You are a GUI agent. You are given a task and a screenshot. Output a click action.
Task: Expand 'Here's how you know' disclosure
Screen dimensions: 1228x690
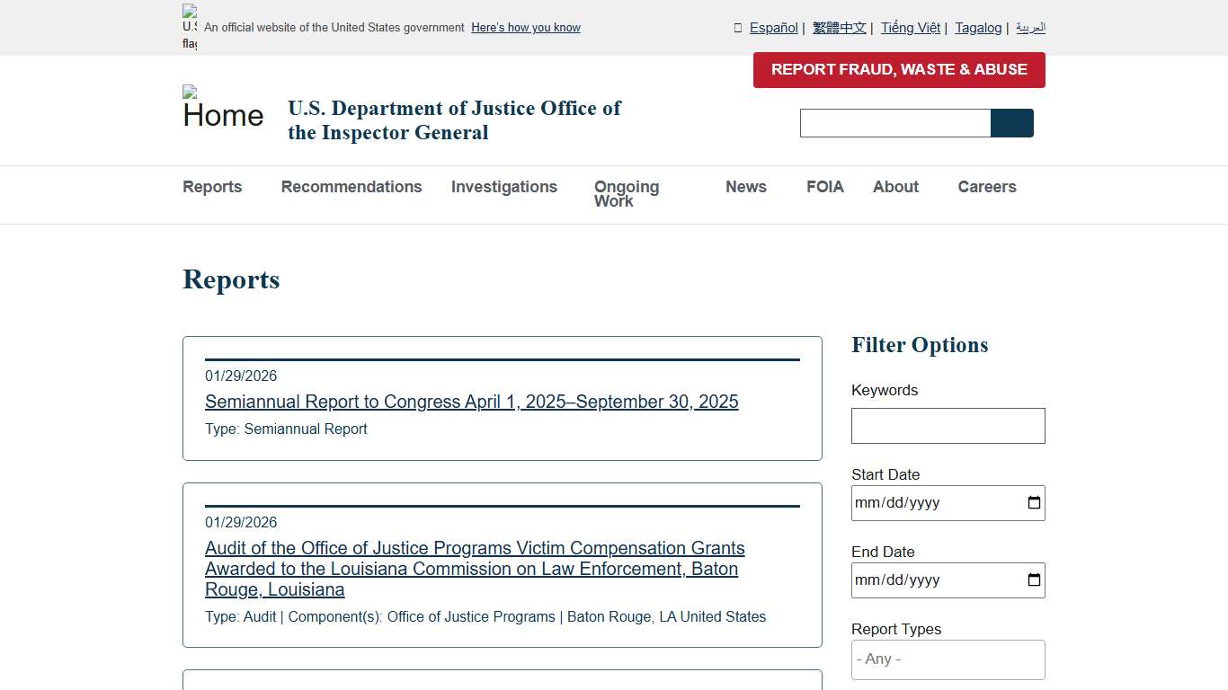coord(525,28)
